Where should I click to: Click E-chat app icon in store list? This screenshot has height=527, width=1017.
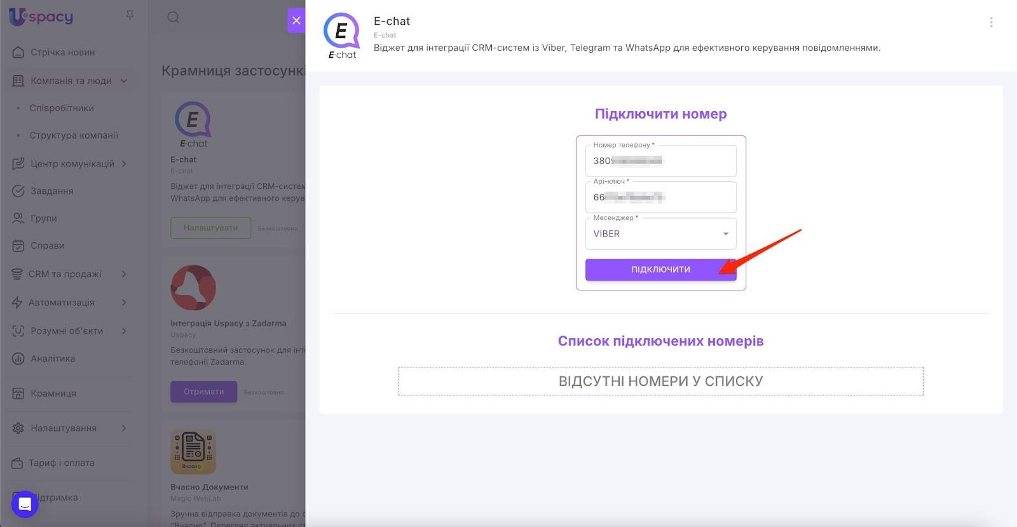tap(193, 125)
